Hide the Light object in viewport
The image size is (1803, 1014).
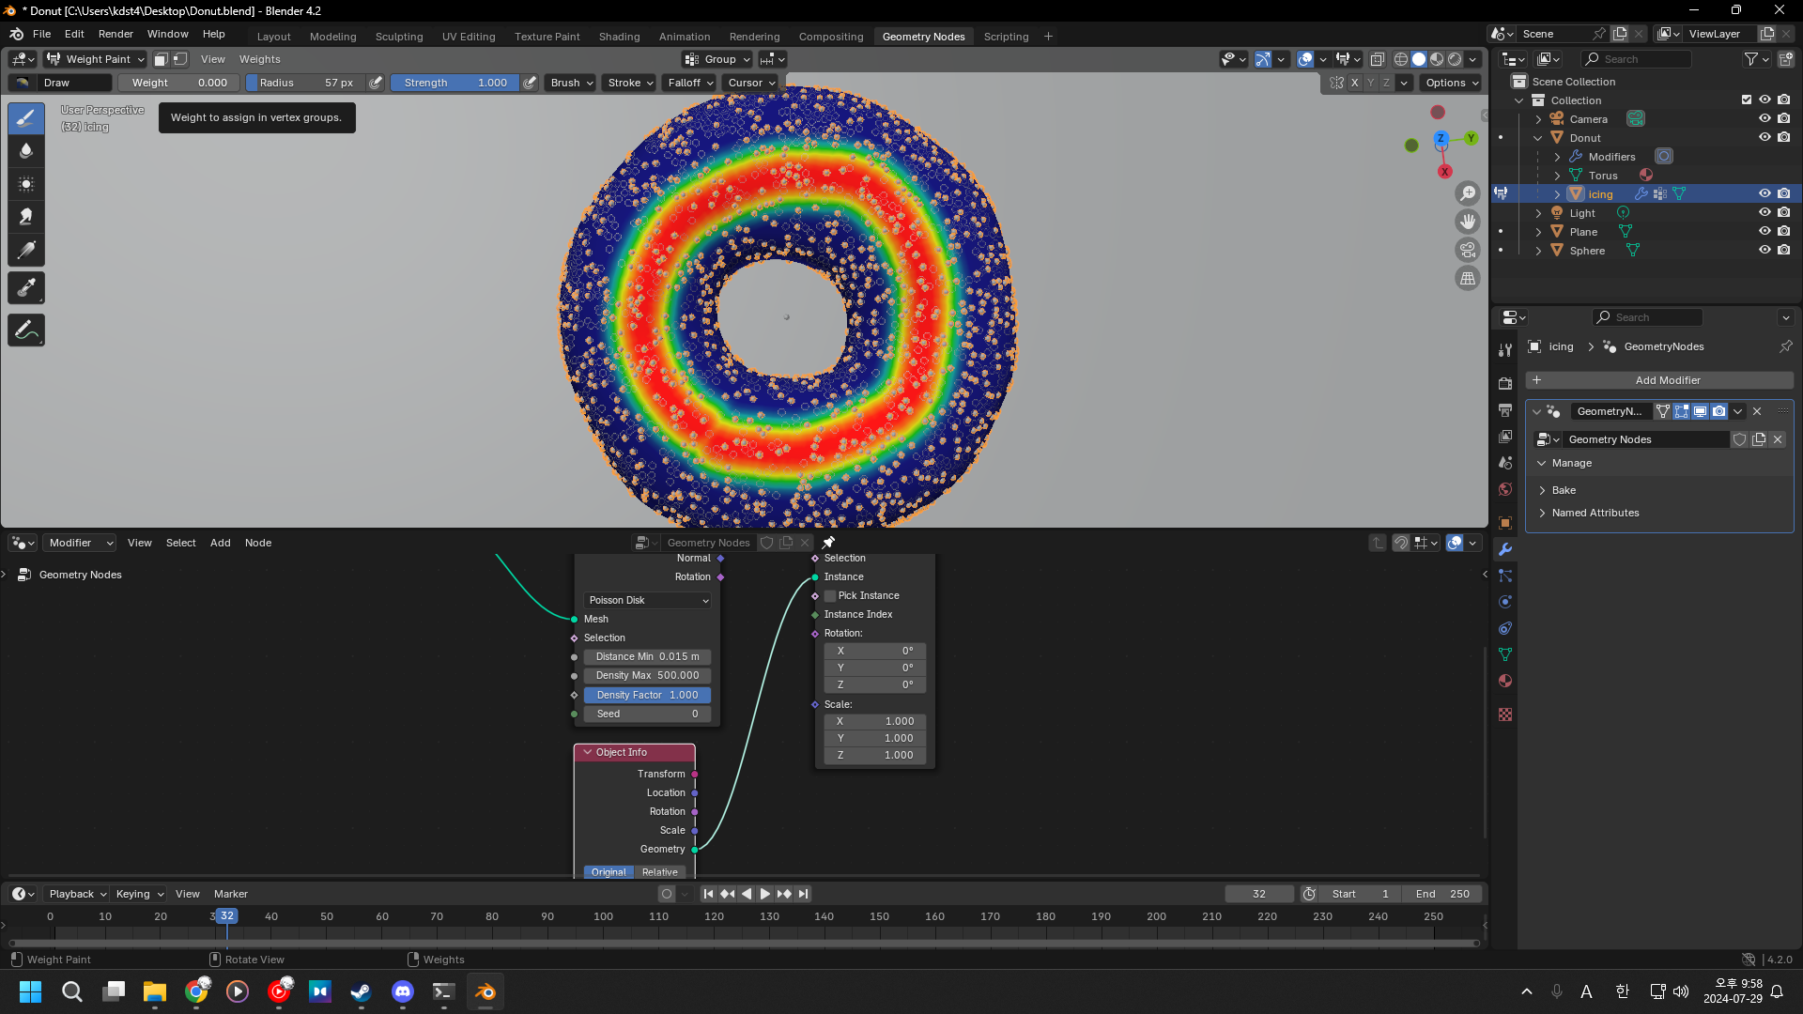[1764, 213]
